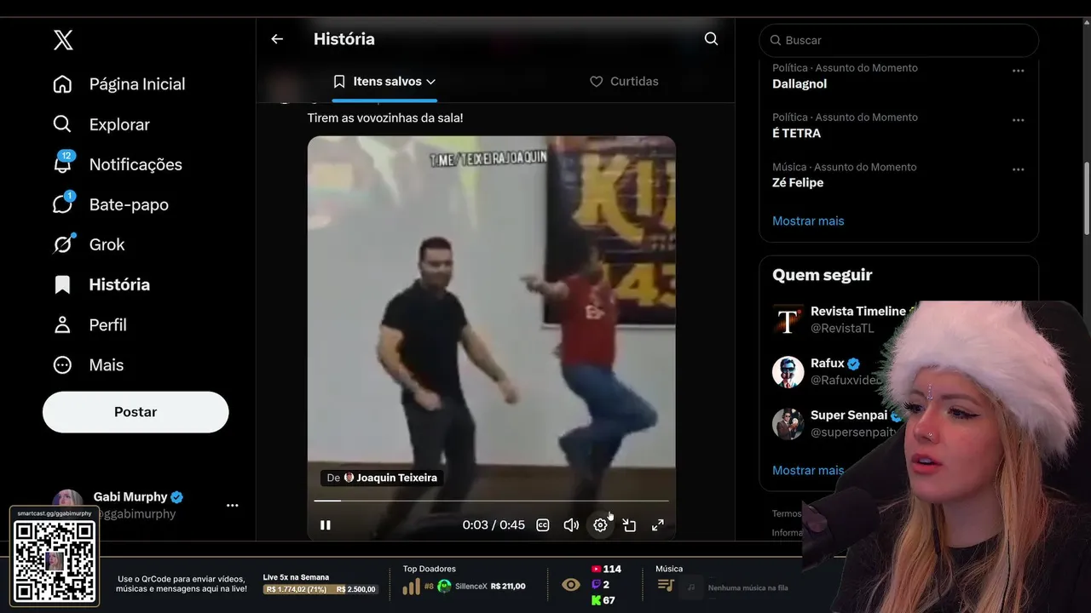Click the 'Tirem as vovozinhas da sala!' post text

pos(385,117)
